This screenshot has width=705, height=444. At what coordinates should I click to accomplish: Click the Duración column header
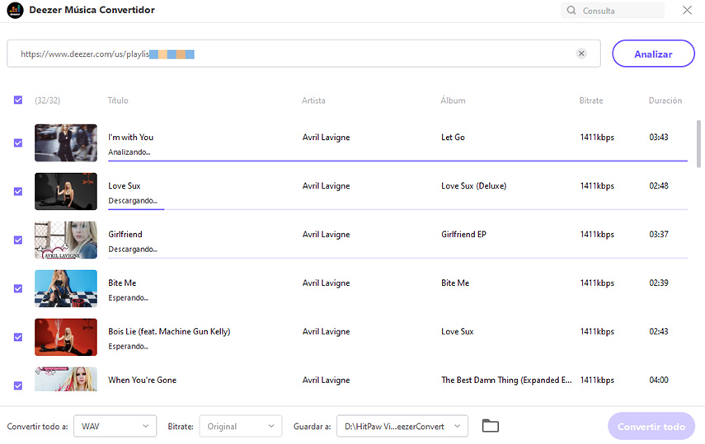pyautogui.click(x=665, y=100)
